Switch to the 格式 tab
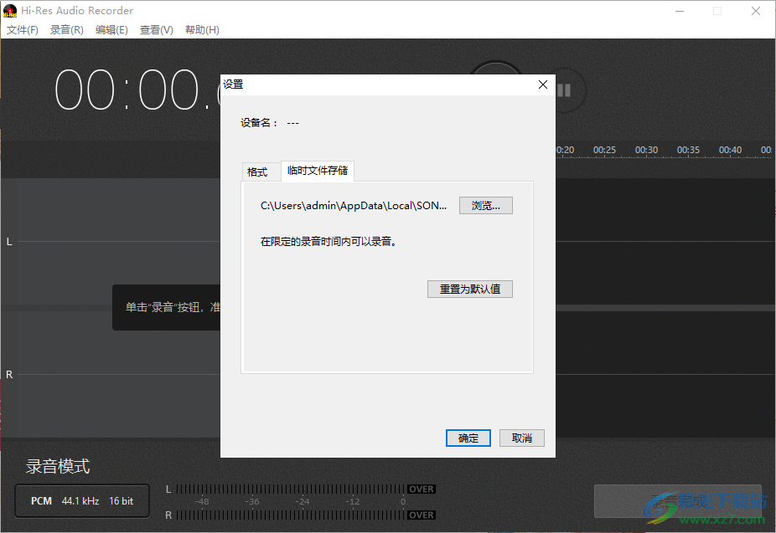Screen dimensions: 776x533 [x=261, y=171]
